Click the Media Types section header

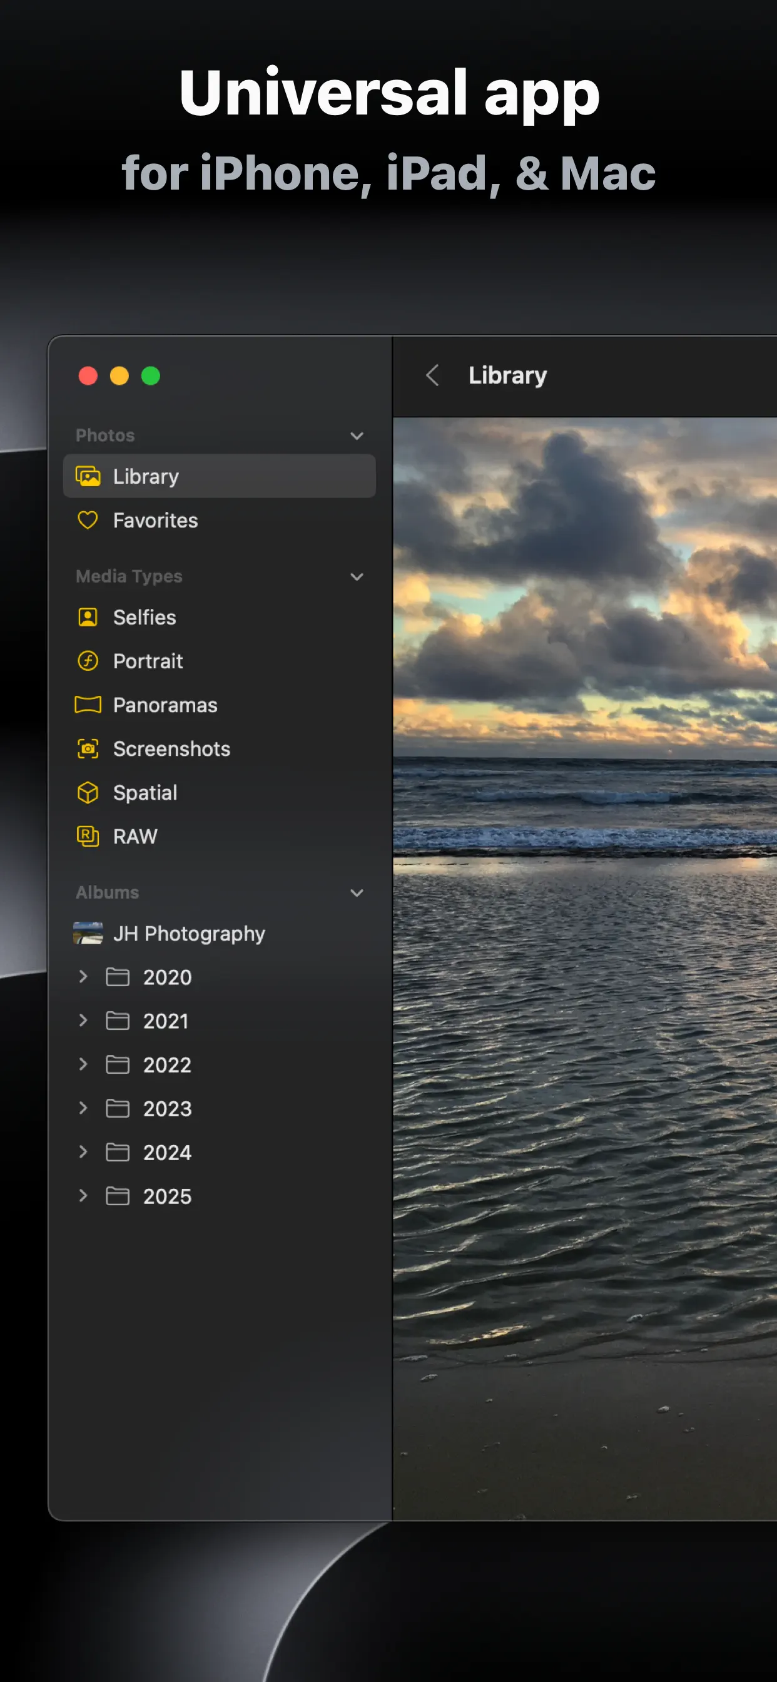[x=129, y=576]
